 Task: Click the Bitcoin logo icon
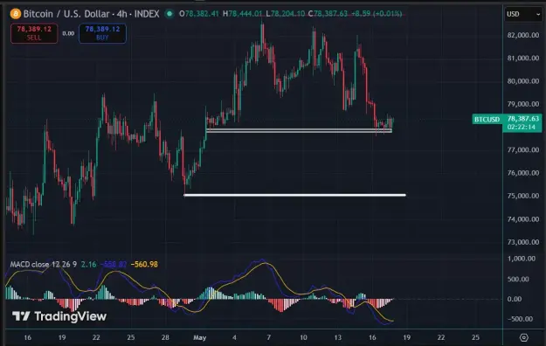coord(16,14)
